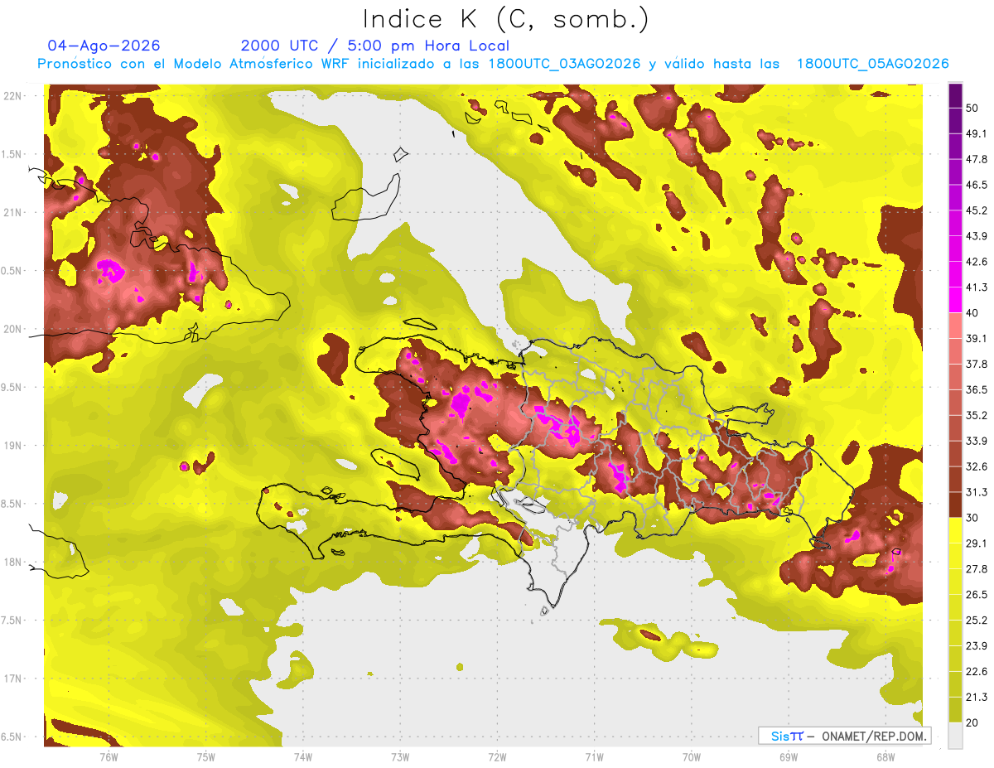Select the '1800UTC_03AGO2026' initialization time
Viewport: 994px width, 768px height.
coord(565,64)
